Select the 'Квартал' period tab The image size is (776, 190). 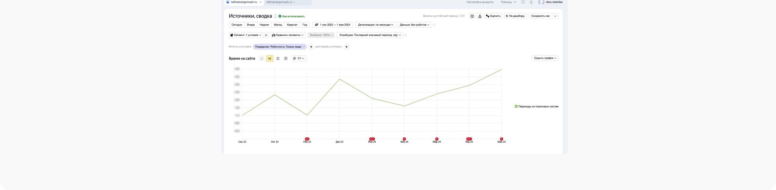point(292,25)
